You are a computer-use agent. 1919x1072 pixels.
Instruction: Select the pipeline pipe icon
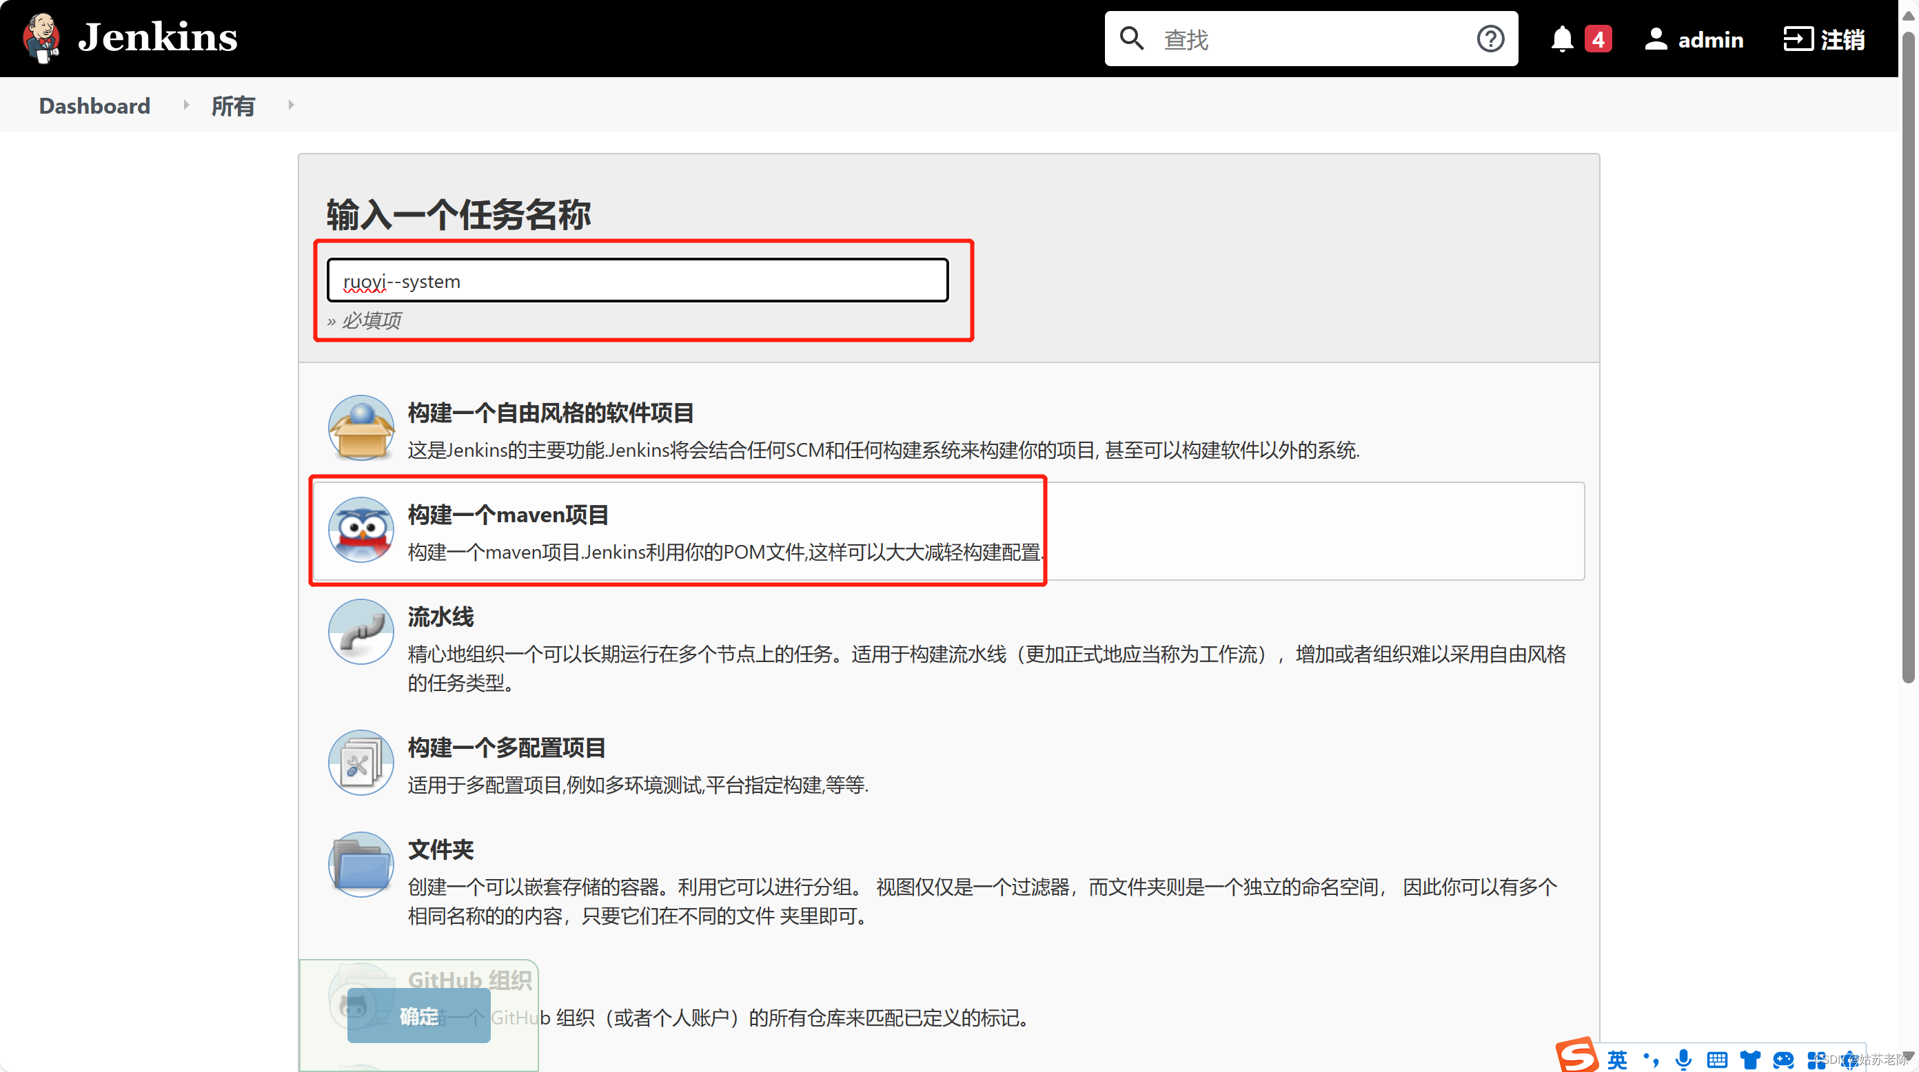click(361, 632)
